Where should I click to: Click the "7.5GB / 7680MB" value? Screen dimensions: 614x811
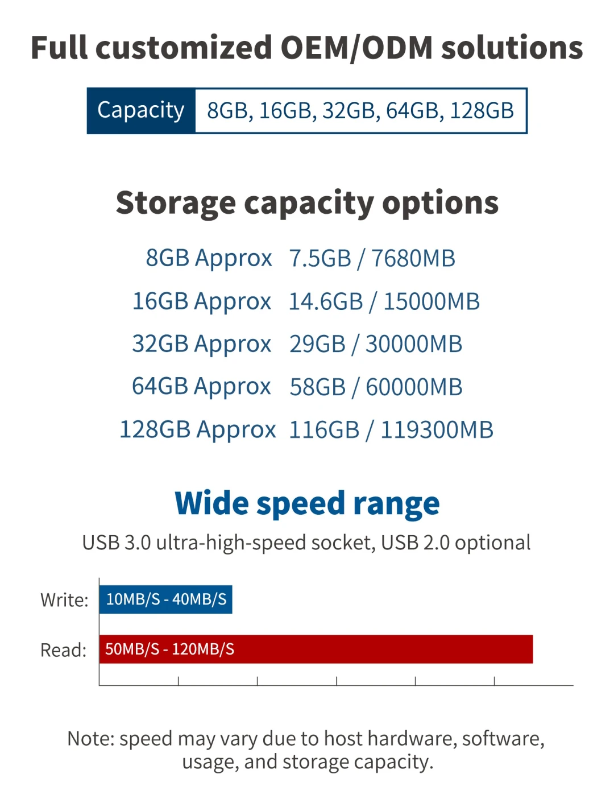pos(372,259)
